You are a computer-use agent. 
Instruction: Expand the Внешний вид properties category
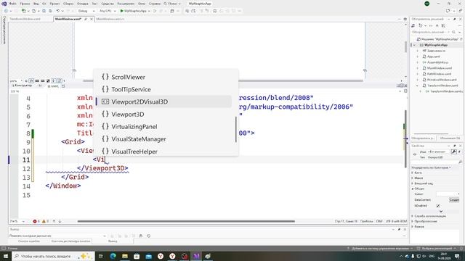click(x=413, y=183)
